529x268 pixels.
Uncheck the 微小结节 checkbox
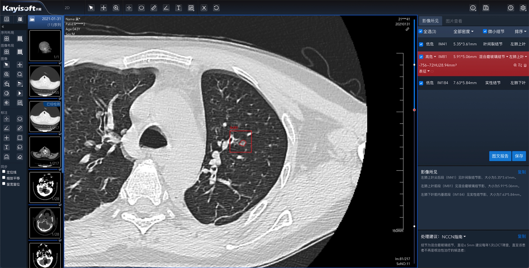(x=485, y=31)
